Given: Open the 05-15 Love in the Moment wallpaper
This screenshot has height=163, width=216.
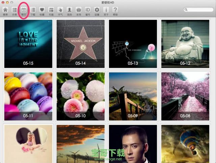Looking at the screenshot, I should tap(28, 43).
